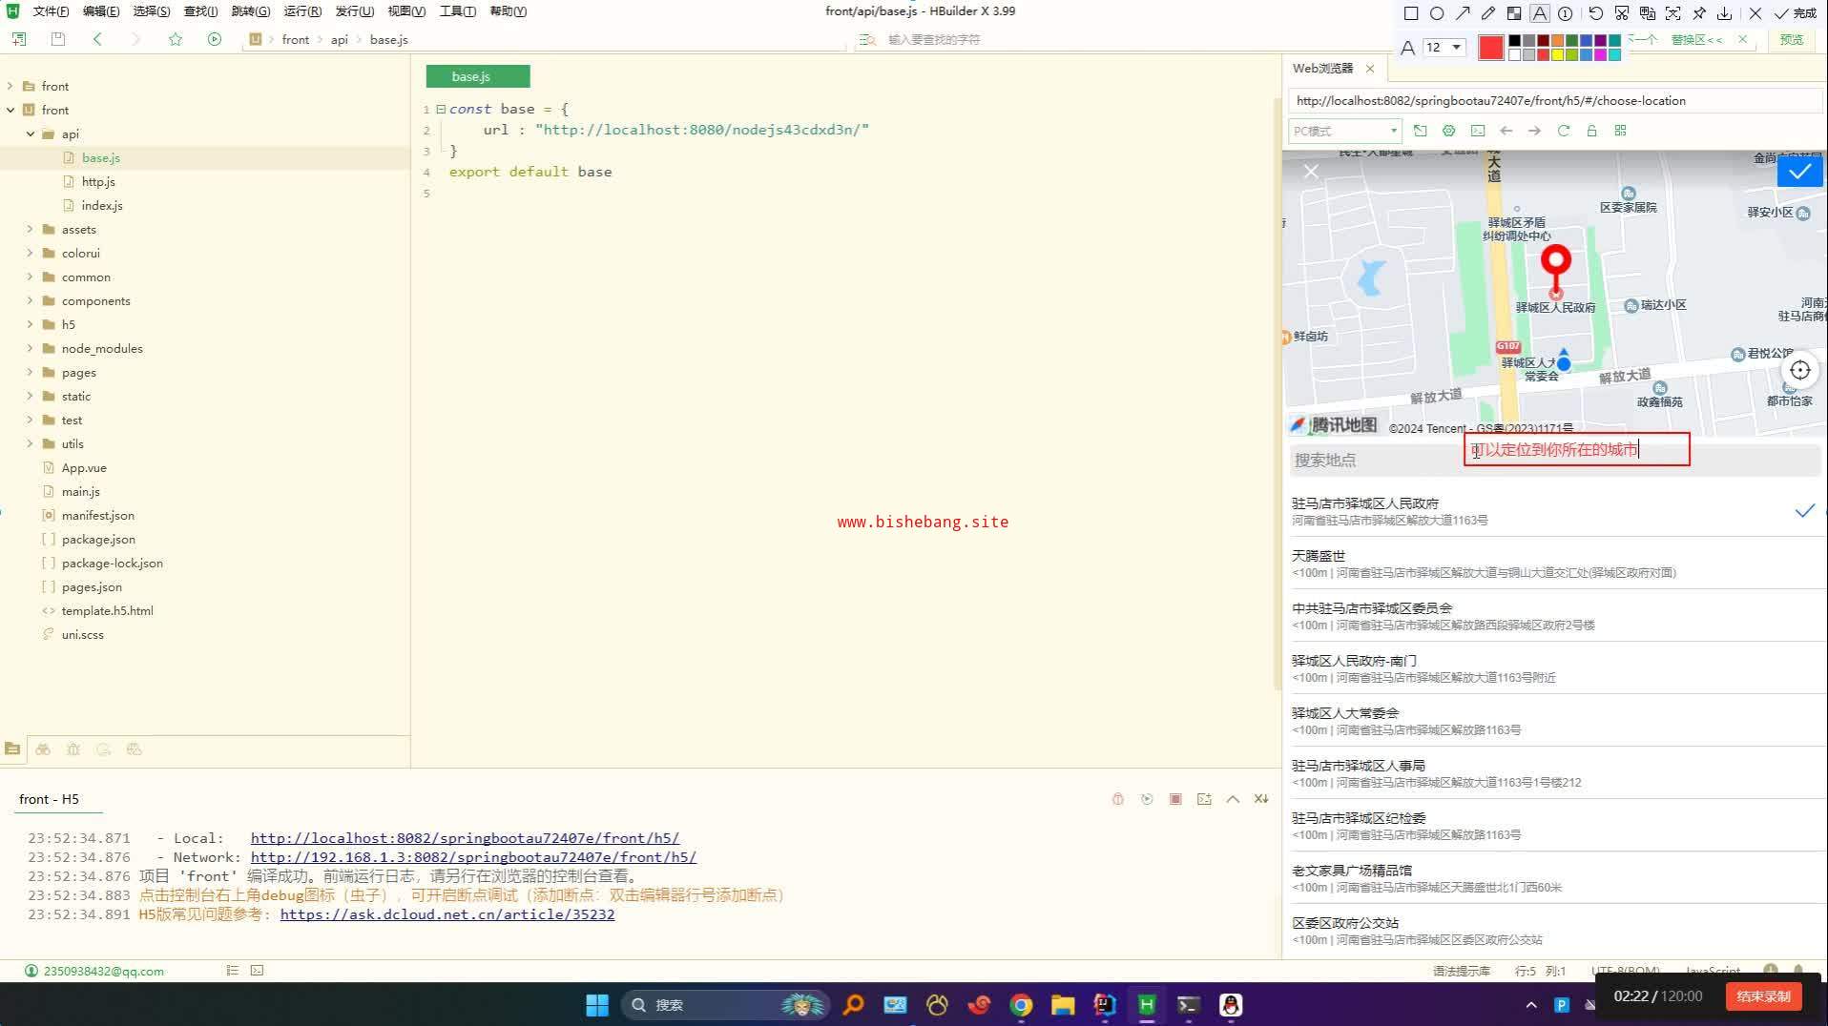Viewport: 1828px width, 1026px height.
Task: Open the localhost:8082 Local link in console
Action: coord(465,838)
